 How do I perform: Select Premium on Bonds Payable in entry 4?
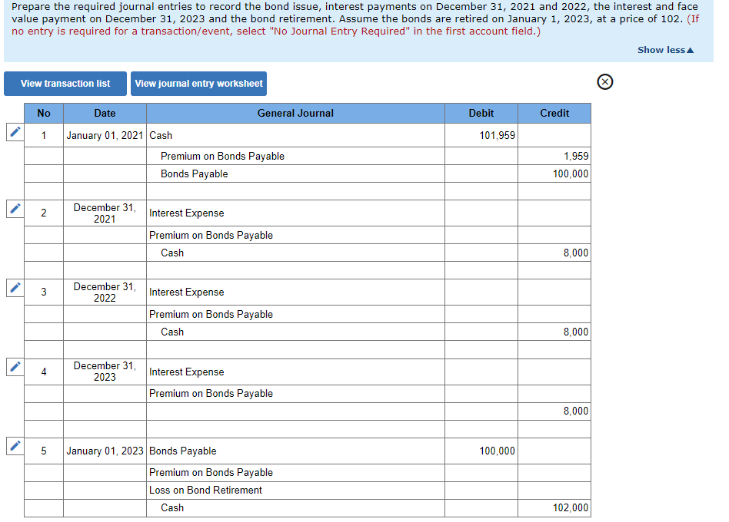point(295,394)
